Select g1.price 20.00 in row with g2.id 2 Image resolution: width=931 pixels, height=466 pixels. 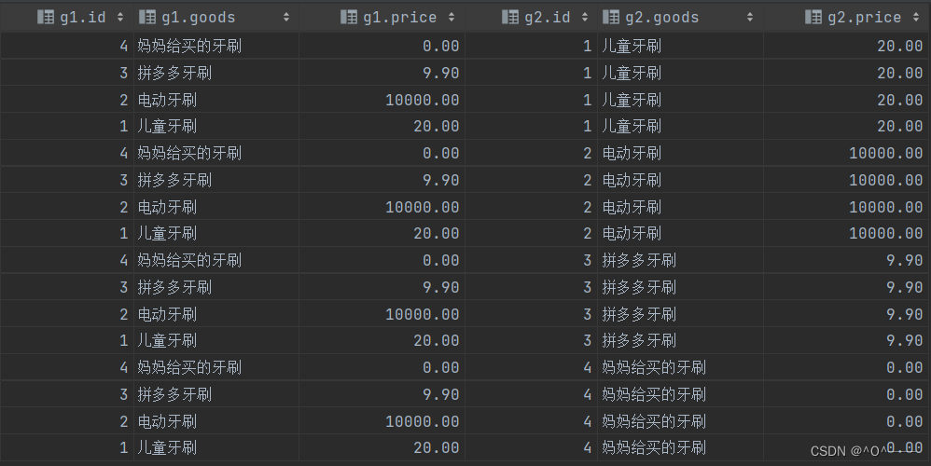point(437,234)
